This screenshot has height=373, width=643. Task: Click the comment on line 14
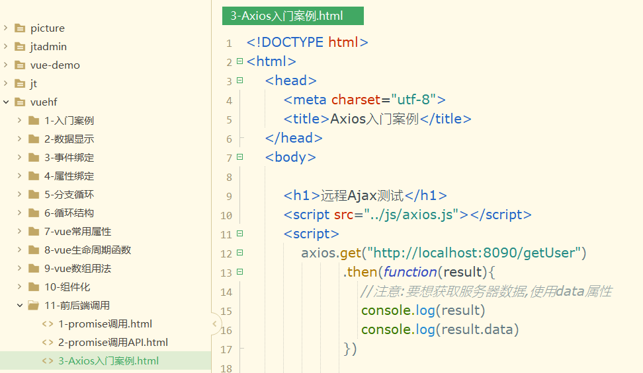[486, 291]
